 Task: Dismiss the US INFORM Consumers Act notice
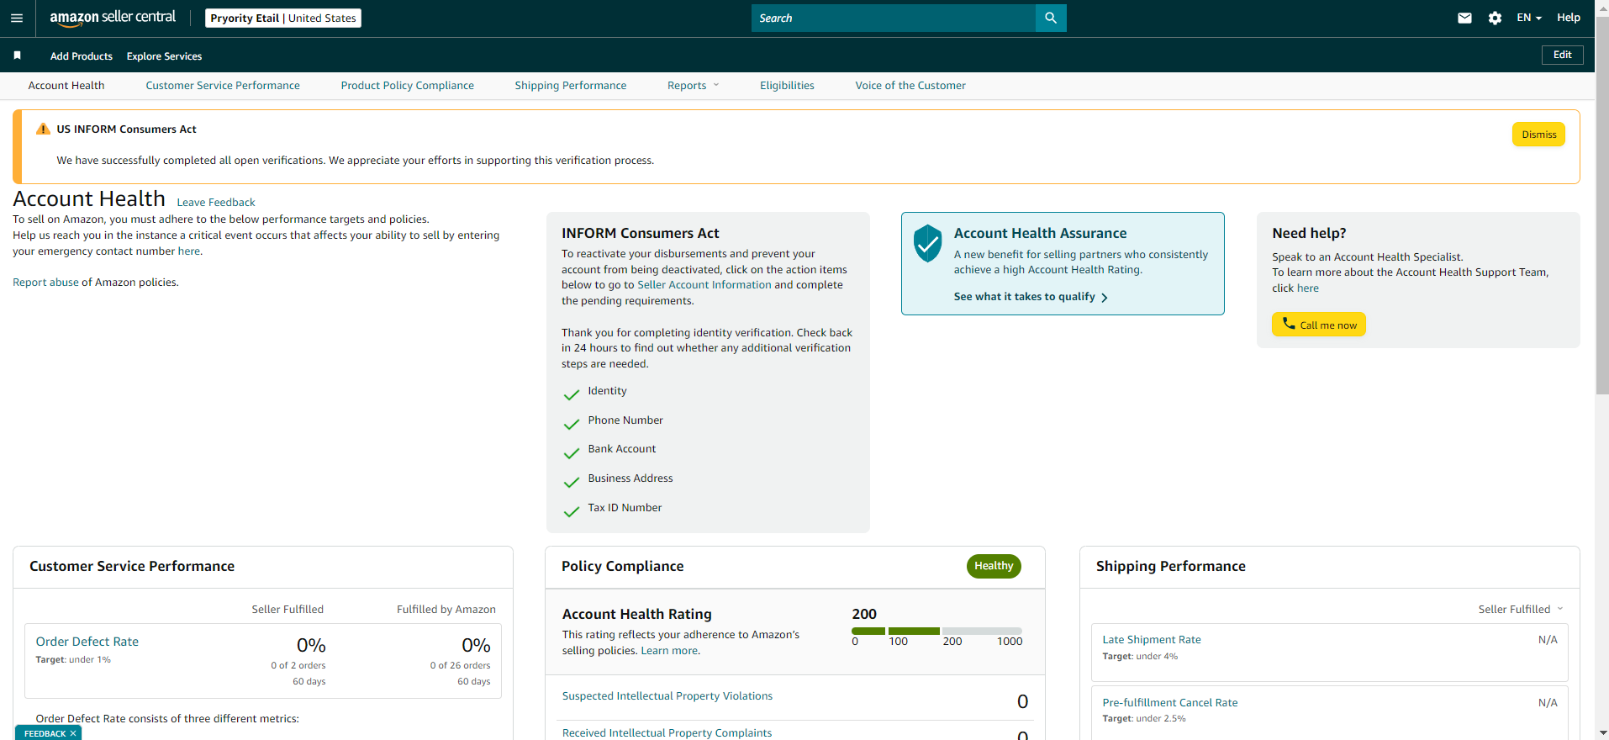tap(1538, 135)
